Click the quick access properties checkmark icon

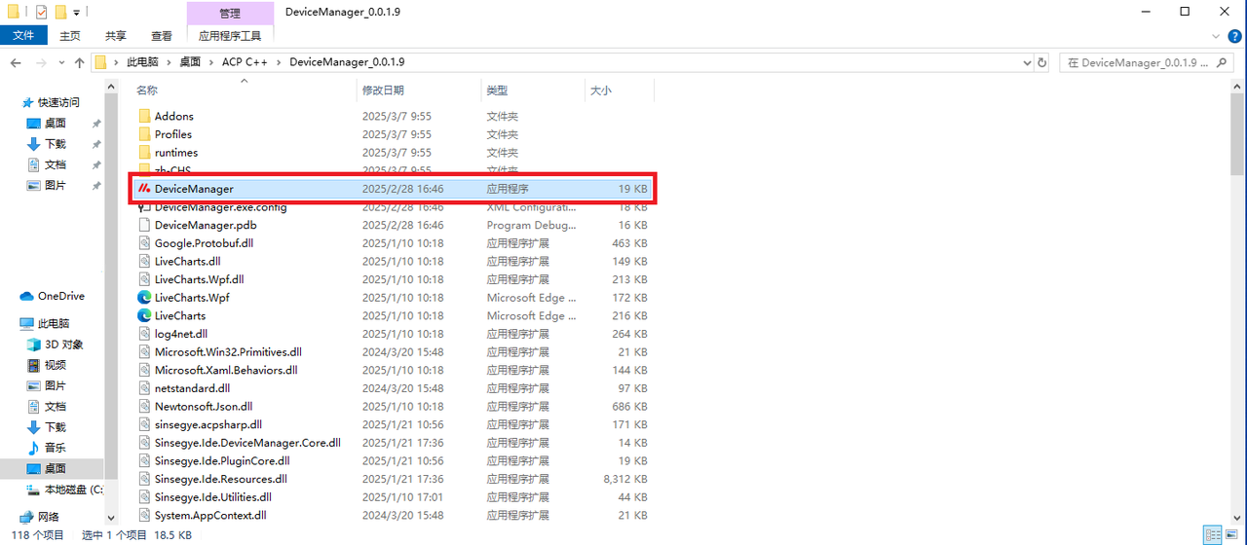(41, 12)
